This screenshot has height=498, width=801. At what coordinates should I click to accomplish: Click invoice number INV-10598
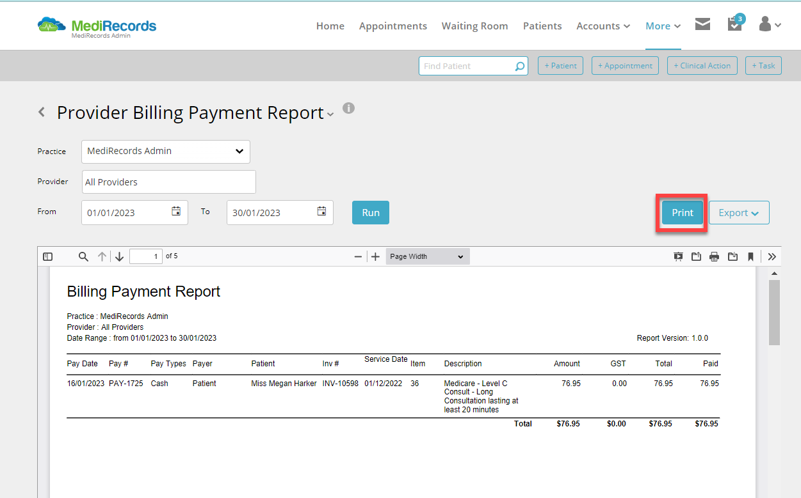click(341, 384)
